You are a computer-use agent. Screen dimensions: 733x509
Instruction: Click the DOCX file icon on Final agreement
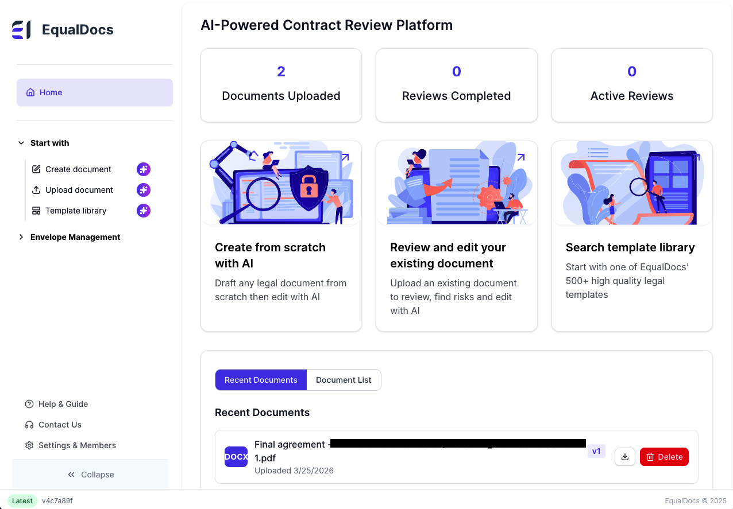[236, 457]
